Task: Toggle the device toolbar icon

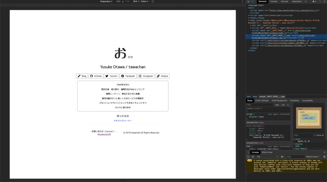Action: [253, 1]
